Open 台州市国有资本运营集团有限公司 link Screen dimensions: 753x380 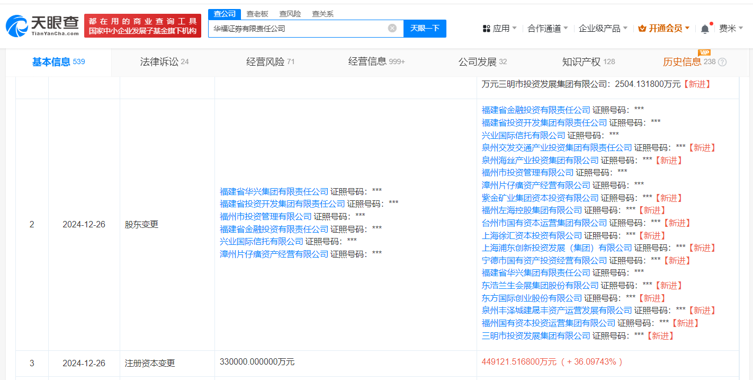pos(544,223)
